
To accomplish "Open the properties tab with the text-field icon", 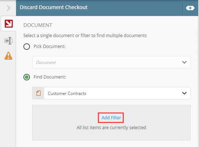I will (x=8, y=41).
